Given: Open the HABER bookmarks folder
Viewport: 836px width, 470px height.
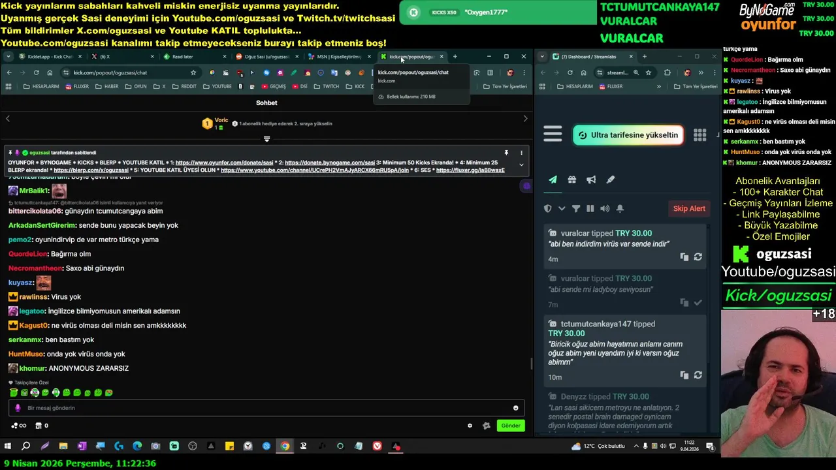Looking at the screenshot, I should [x=107, y=86].
